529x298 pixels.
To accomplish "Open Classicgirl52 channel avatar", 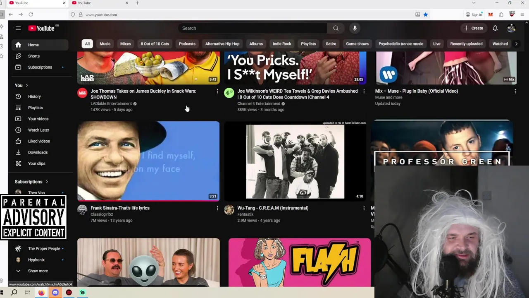I will pos(82,210).
